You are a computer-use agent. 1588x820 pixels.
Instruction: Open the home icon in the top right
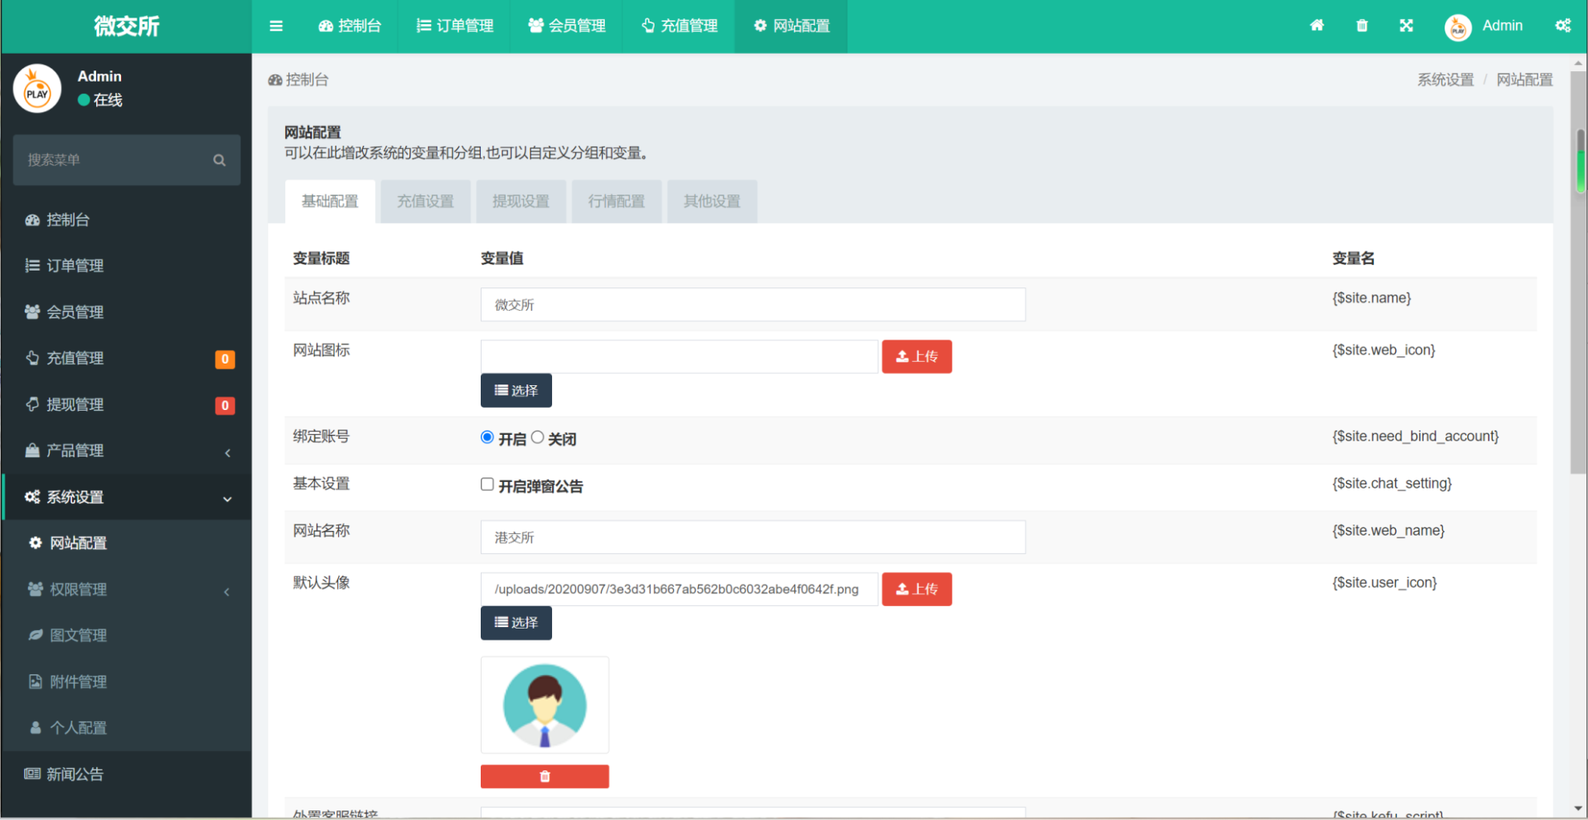[x=1316, y=25]
